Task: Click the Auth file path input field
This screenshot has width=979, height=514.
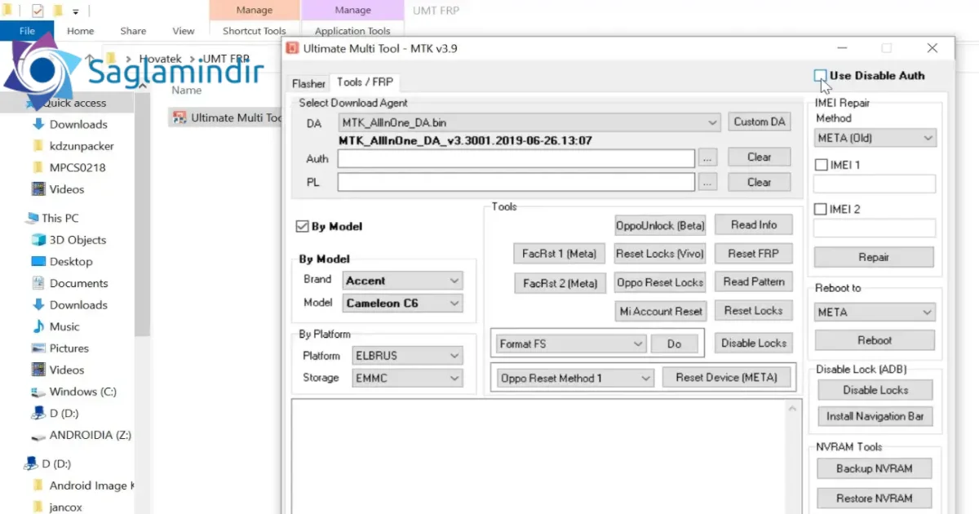Action: (516, 158)
